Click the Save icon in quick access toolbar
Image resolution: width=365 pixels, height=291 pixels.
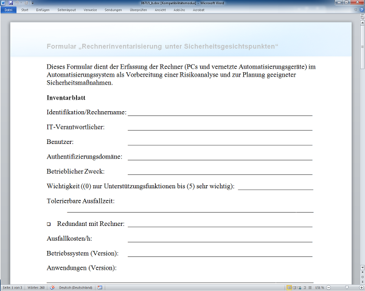pyautogui.click(x=10, y=3)
